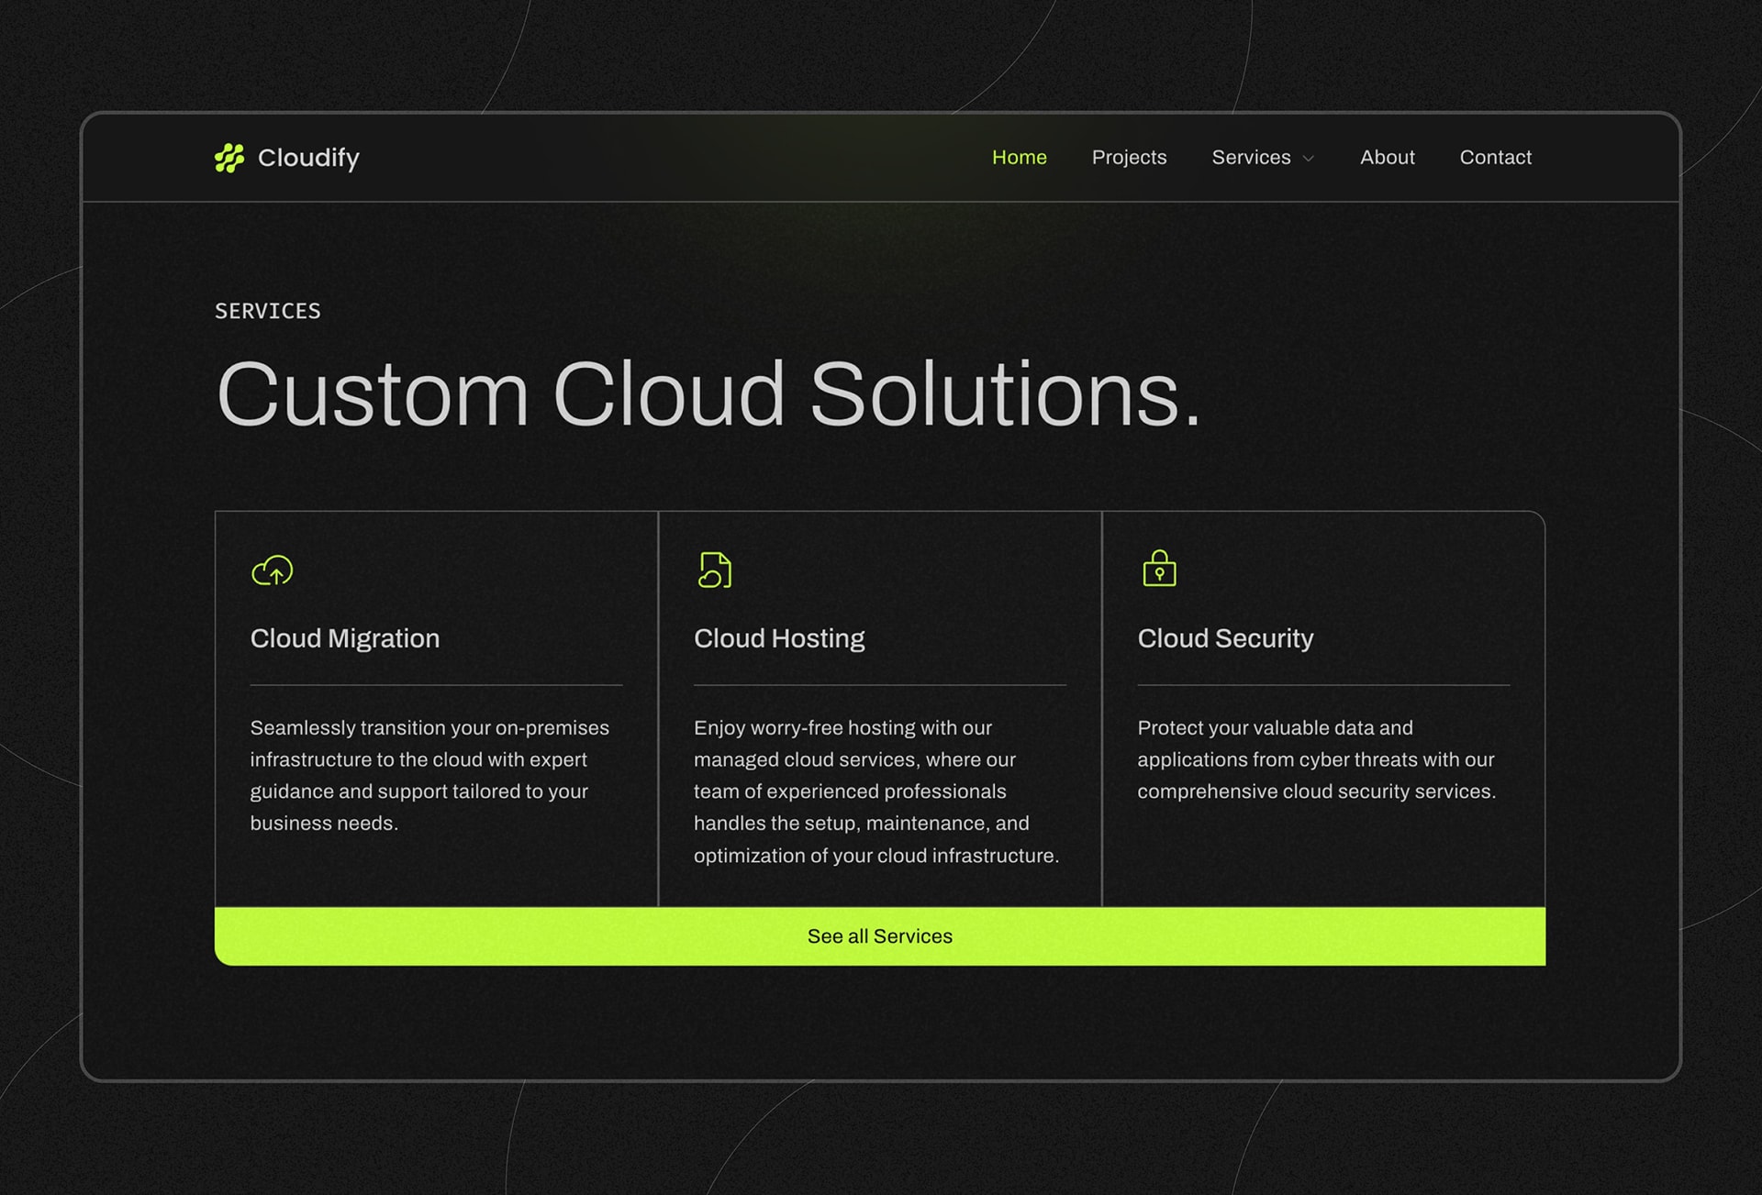
Task: Click the Cloud Hosting description paragraph
Action: (x=876, y=791)
